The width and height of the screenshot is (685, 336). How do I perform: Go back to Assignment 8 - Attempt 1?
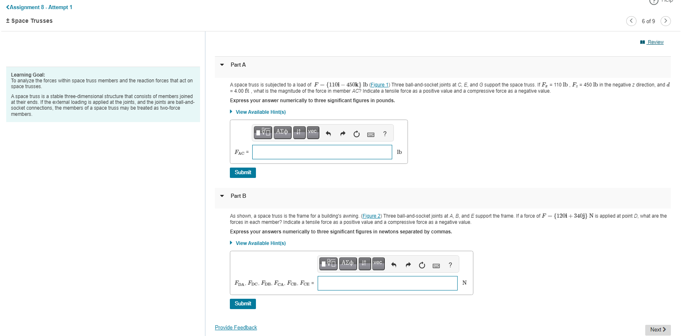click(x=39, y=7)
